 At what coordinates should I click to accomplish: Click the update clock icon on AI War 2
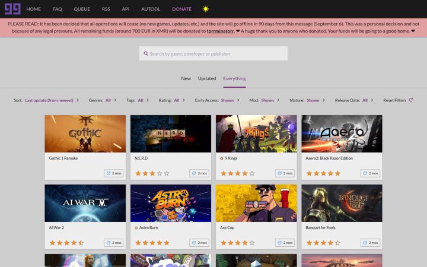tap(109, 243)
